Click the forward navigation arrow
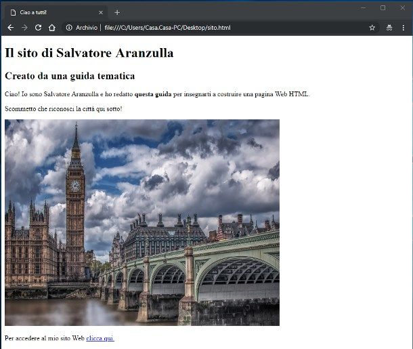This screenshot has width=413, height=349. (x=24, y=28)
